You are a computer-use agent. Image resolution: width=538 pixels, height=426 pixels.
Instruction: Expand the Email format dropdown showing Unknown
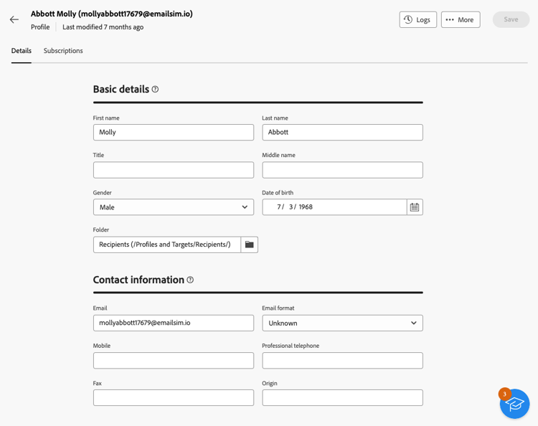[x=342, y=323]
